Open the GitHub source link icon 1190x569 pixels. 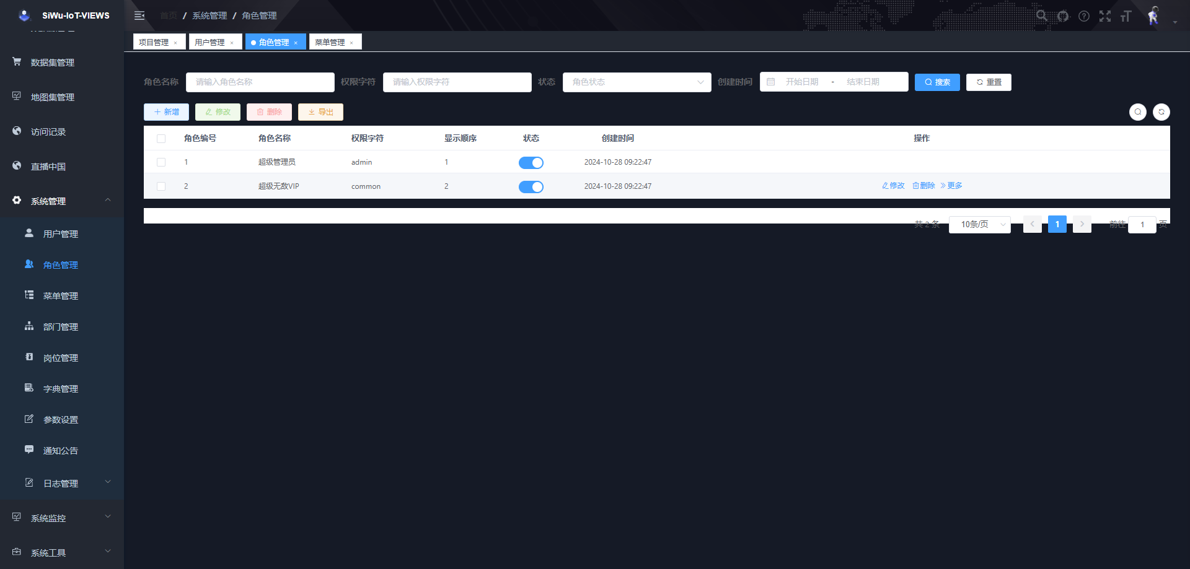pos(1063,16)
